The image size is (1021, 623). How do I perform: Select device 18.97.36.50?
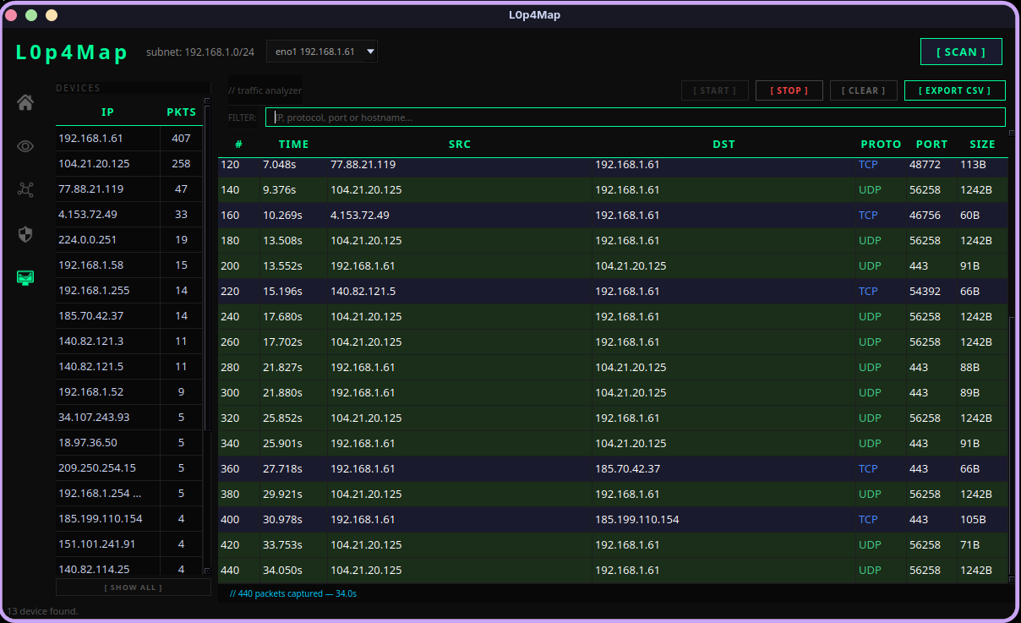pyautogui.click(x=129, y=442)
